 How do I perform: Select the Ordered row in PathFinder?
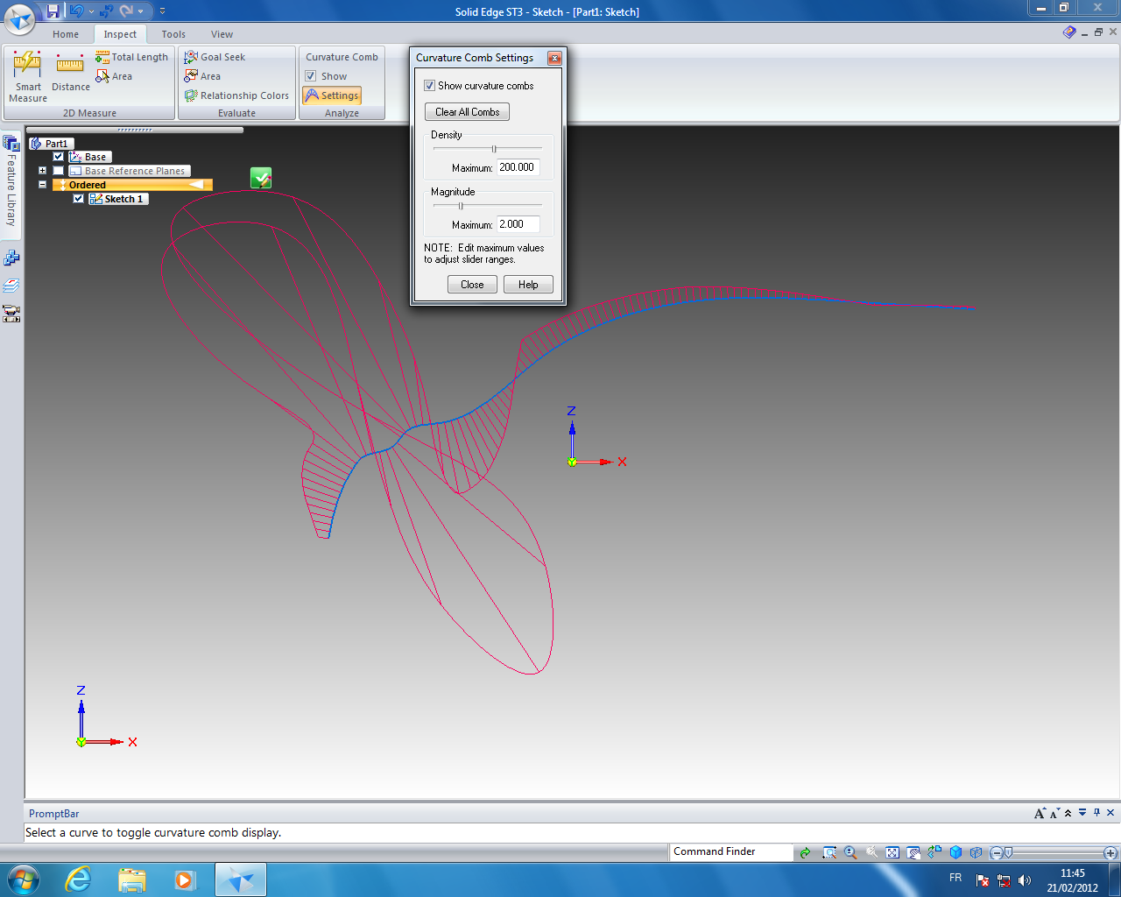[132, 185]
